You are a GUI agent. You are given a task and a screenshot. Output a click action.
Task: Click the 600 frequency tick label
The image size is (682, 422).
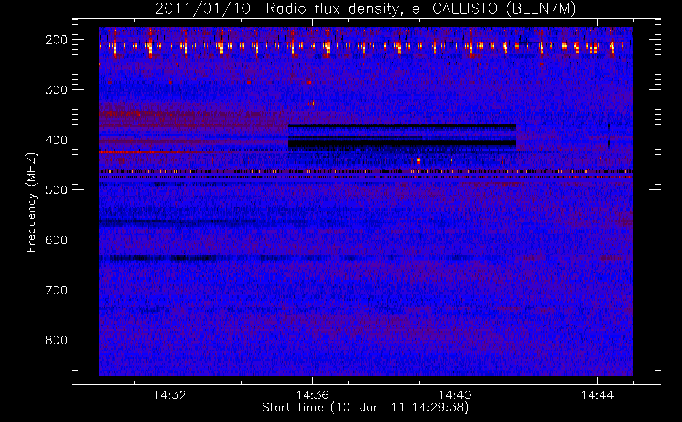tap(56, 240)
